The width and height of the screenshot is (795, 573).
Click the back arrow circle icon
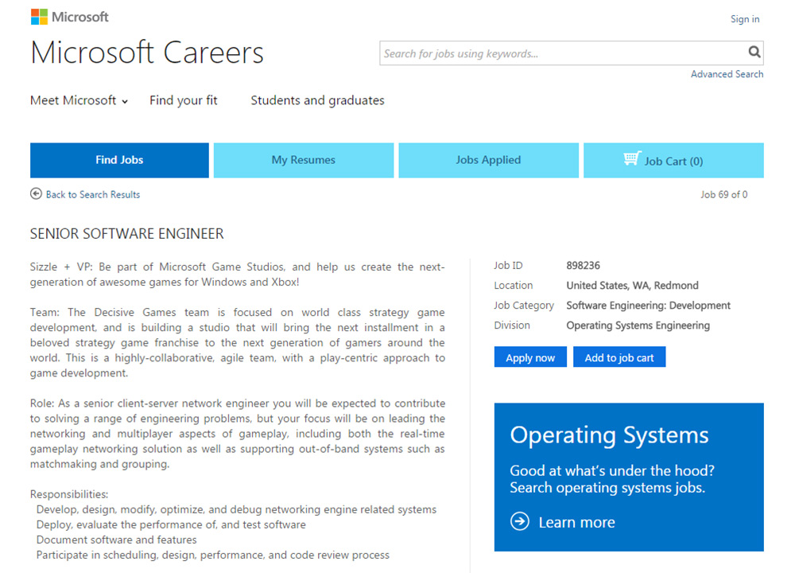tap(36, 194)
